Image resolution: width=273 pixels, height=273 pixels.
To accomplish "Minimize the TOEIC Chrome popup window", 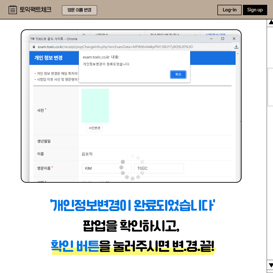I will 211,39.
